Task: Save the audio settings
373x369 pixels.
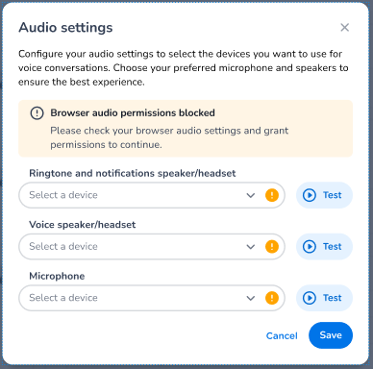Action: [331, 335]
